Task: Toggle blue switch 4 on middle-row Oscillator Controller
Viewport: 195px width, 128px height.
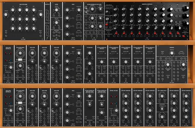Action: [11, 60]
